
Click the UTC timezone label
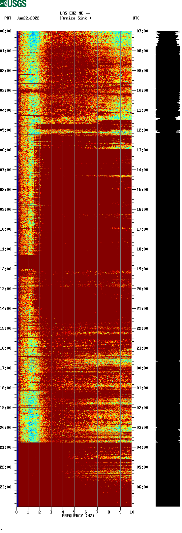[136, 18]
